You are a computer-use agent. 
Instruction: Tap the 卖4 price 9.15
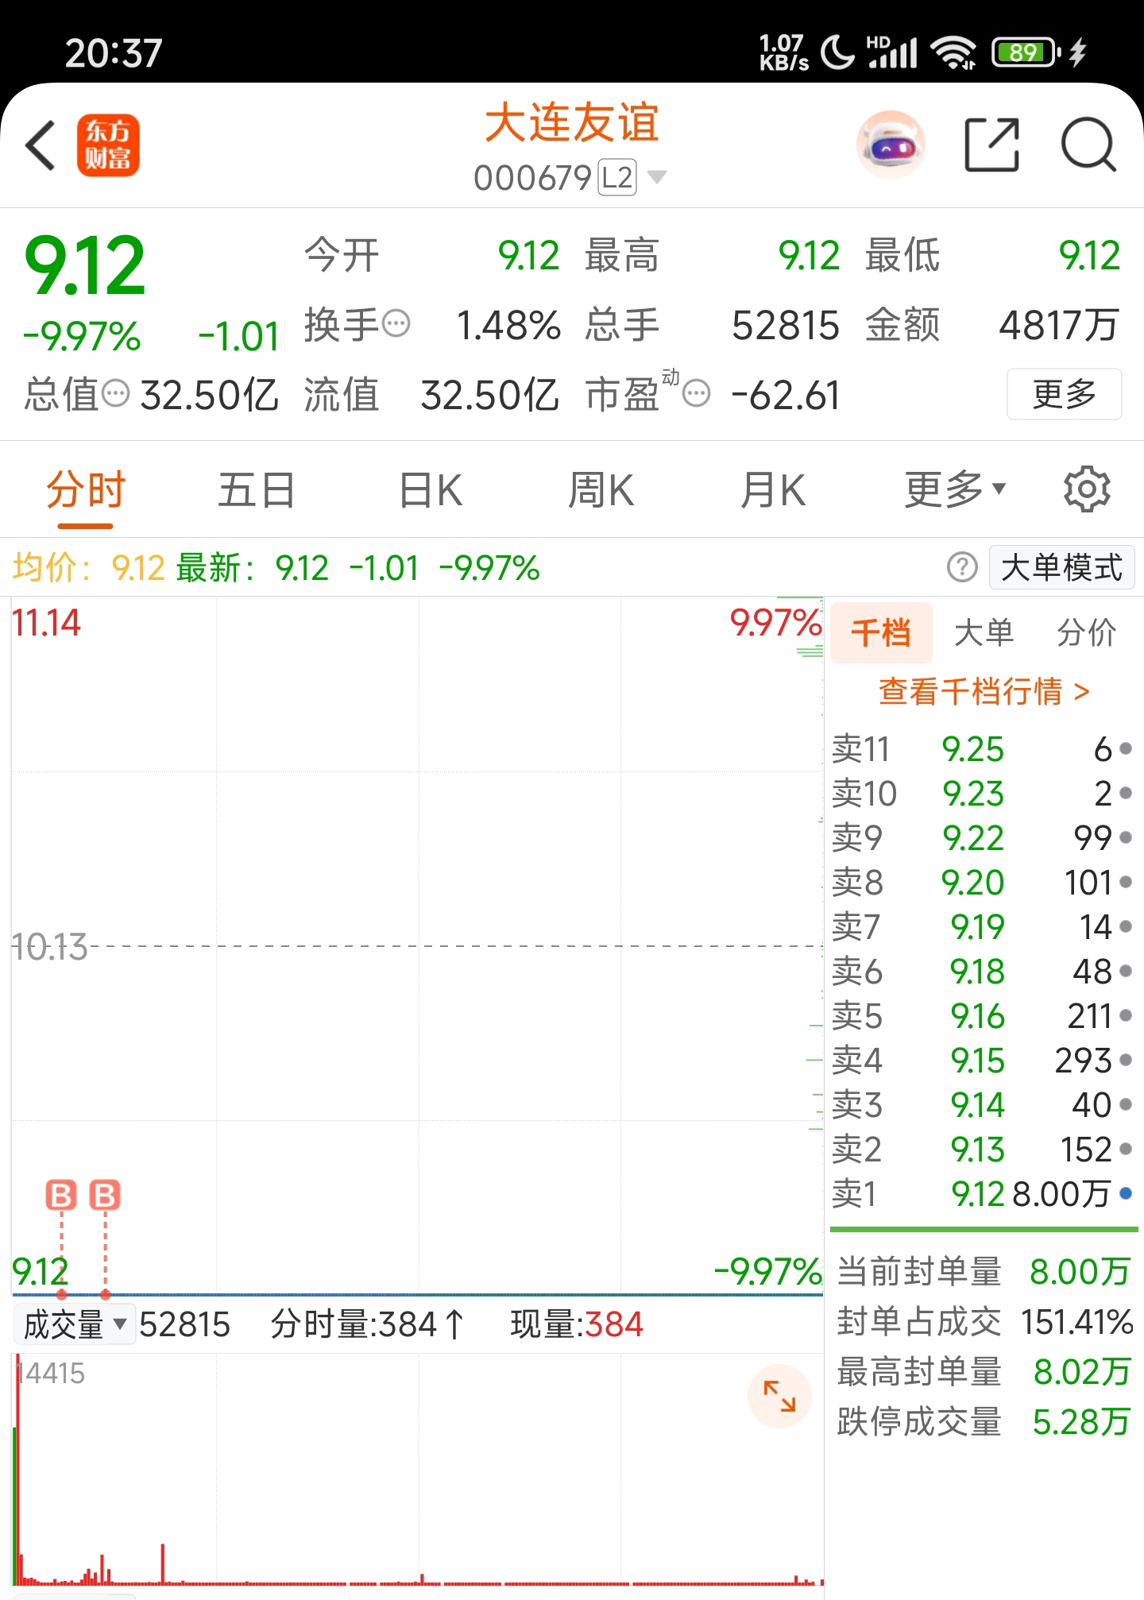point(978,1060)
